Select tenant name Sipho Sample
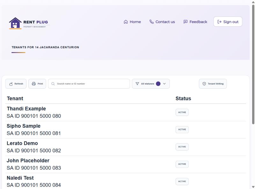255x189 pixels. click(24, 126)
